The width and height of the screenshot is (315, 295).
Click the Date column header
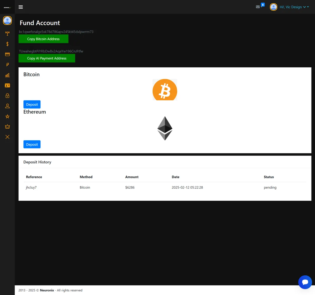point(176,177)
